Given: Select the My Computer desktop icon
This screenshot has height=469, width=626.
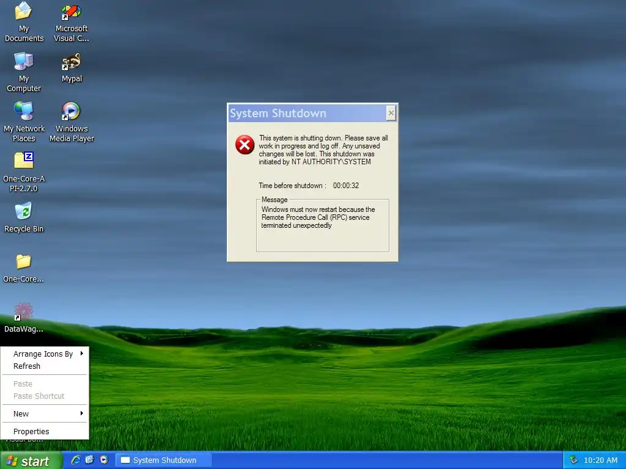Looking at the screenshot, I should click(24, 72).
